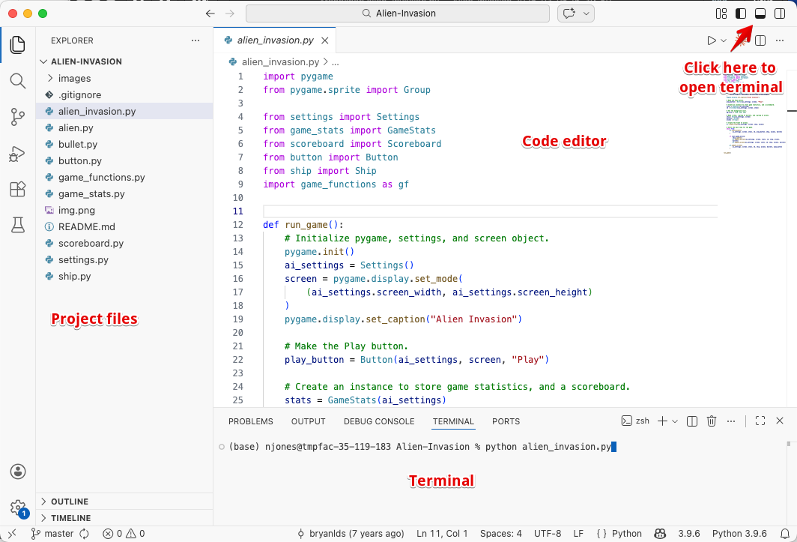This screenshot has width=797, height=542.
Task: Split the terminal pane
Action: [x=692, y=421]
